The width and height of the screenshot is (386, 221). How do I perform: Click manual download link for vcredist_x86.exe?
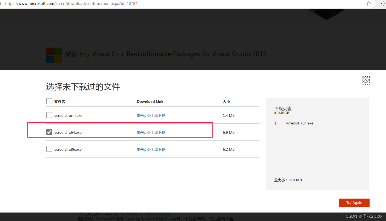(151, 150)
